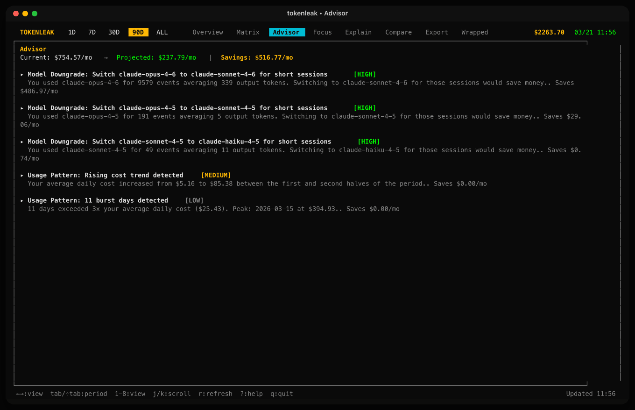Click description of $5.16 to $85.38 increase
This screenshot has width=635, height=410.
point(257,184)
